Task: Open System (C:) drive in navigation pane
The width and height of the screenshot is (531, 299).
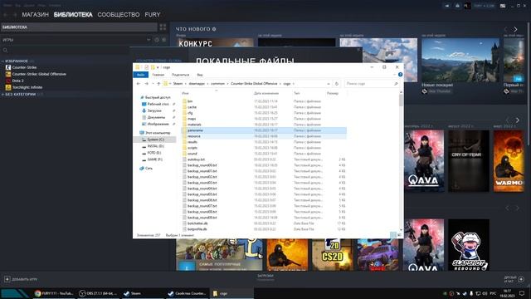Action: [155, 140]
